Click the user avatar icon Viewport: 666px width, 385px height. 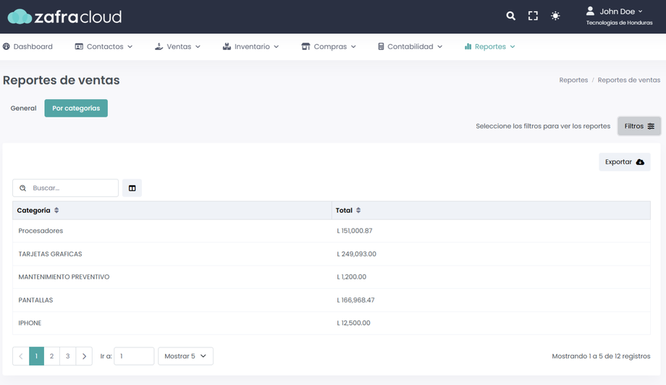click(590, 11)
